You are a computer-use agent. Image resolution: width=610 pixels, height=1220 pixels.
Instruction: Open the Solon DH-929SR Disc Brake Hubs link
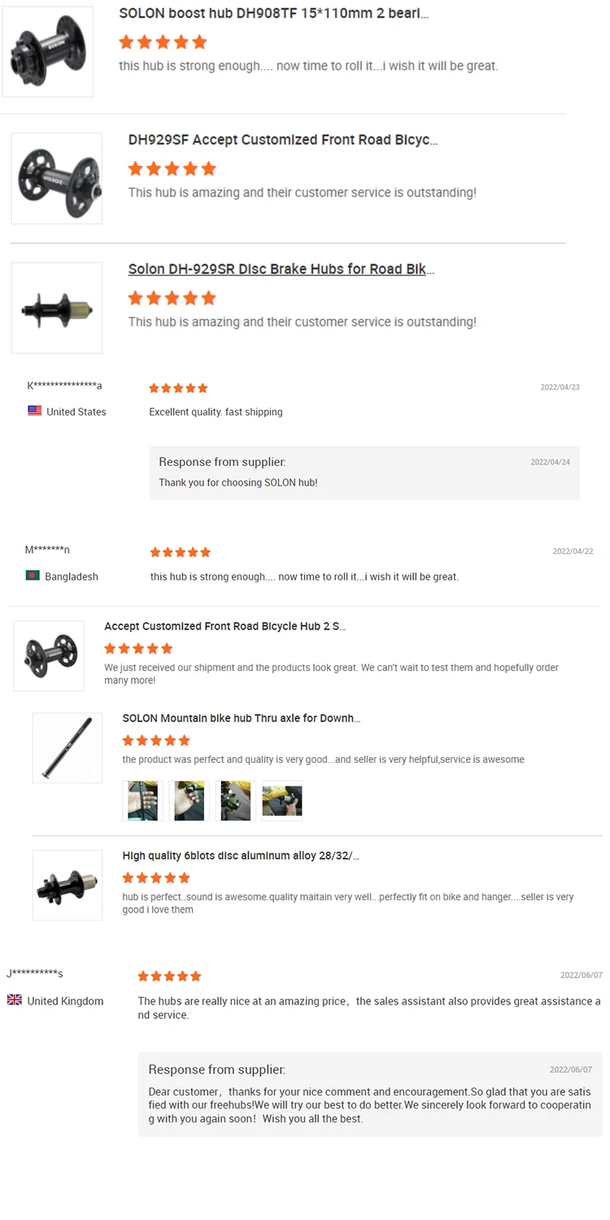click(x=281, y=269)
